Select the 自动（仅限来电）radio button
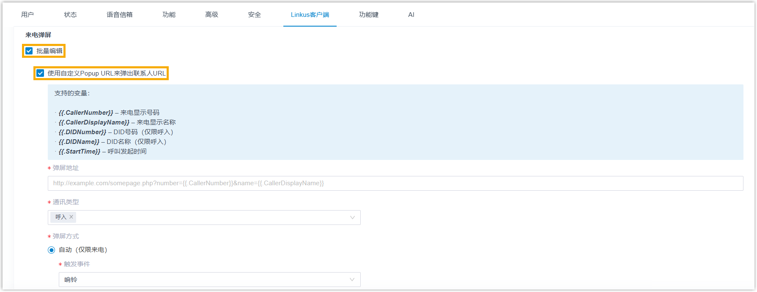The width and height of the screenshot is (757, 292). point(52,250)
